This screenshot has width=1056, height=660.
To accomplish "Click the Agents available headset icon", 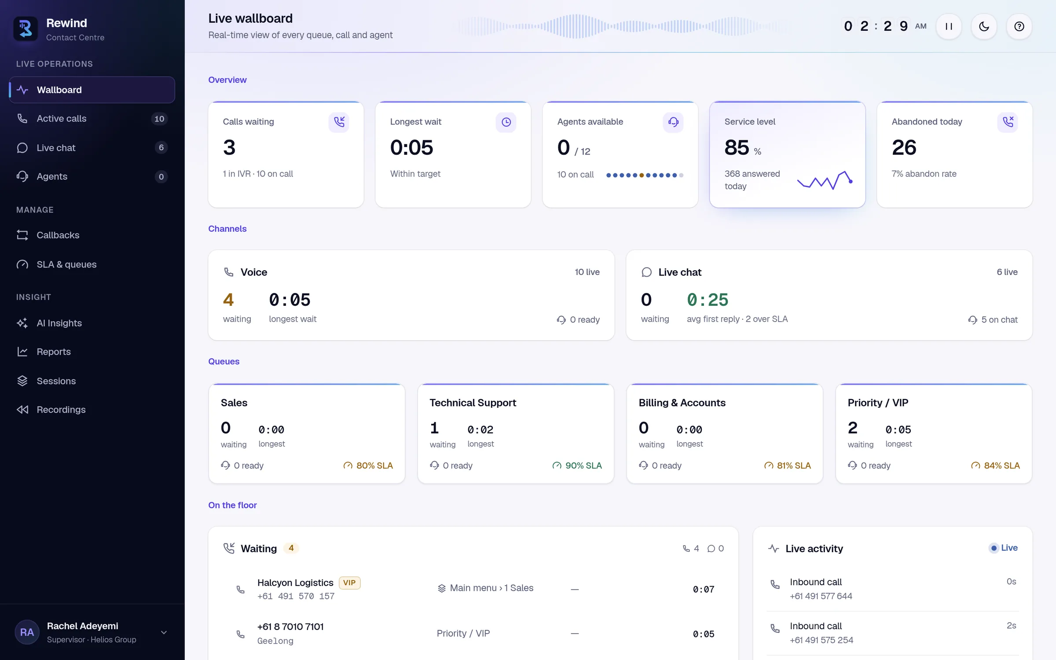I will pyautogui.click(x=673, y=122).
